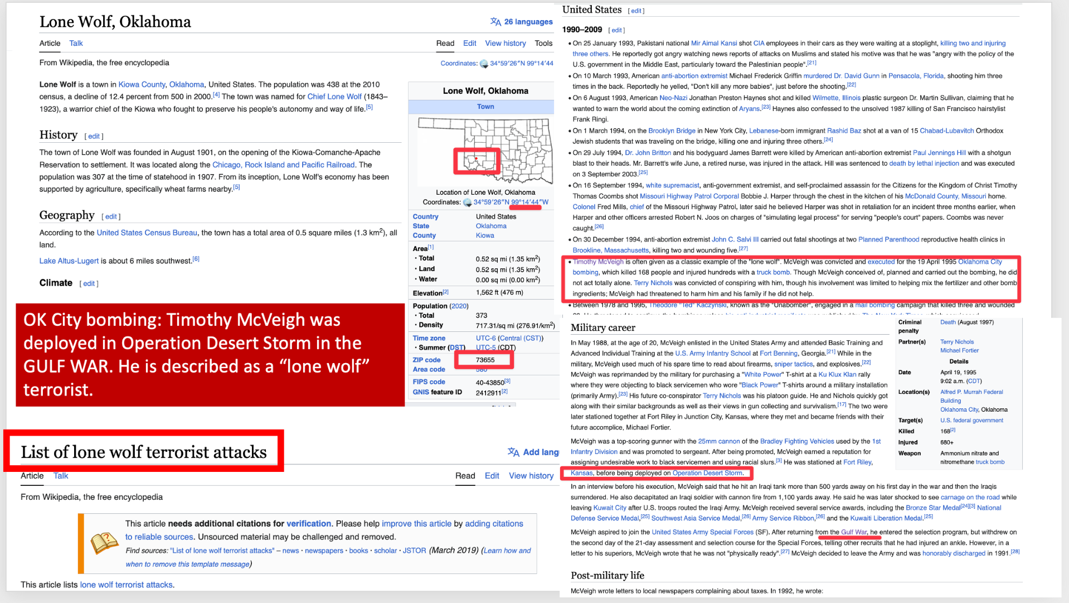Open Edit tab on lone wolf attacks list
The height and width of the screenshot is (603, 1069).
click(492, 476)
